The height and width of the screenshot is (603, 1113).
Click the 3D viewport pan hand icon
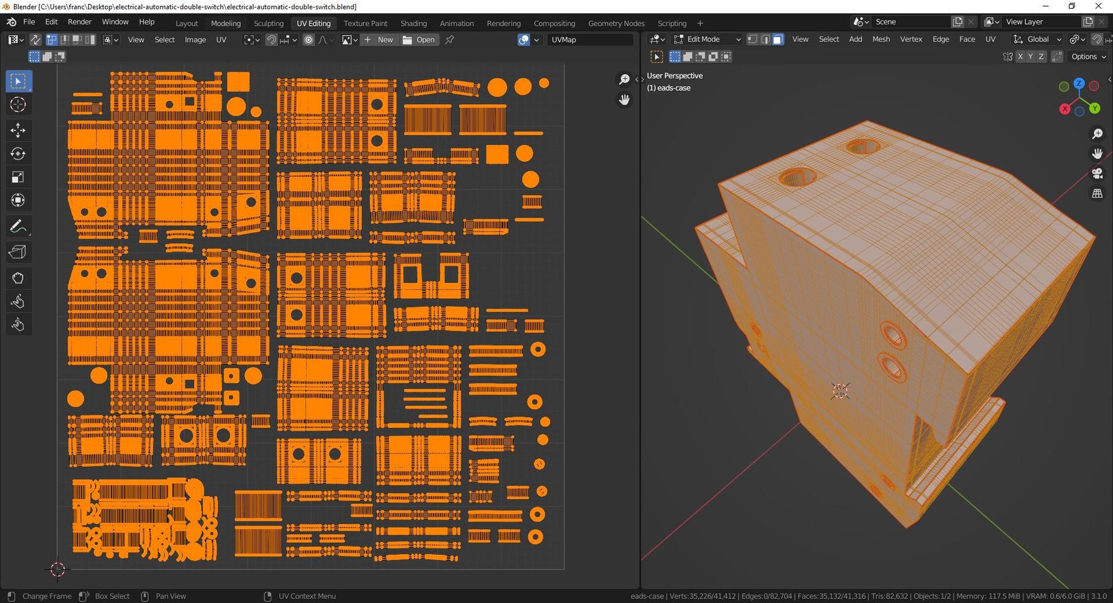coord(1097,154)
